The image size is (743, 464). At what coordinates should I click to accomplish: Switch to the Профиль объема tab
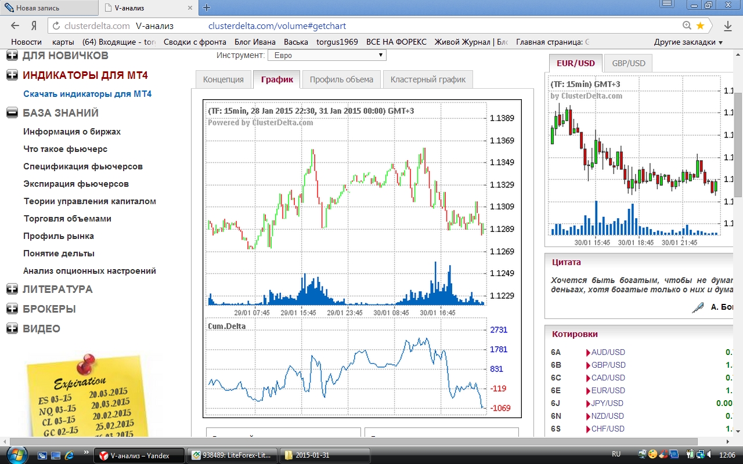(341, 79)
